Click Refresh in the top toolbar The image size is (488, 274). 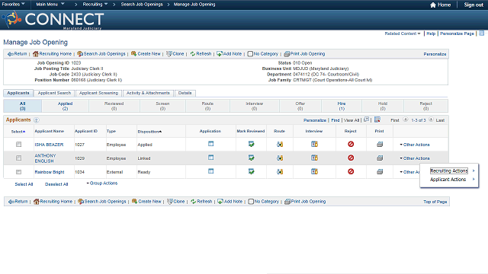coord(201,54)
